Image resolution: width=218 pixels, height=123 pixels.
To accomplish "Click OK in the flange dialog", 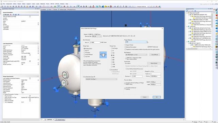I will point(157,97).
